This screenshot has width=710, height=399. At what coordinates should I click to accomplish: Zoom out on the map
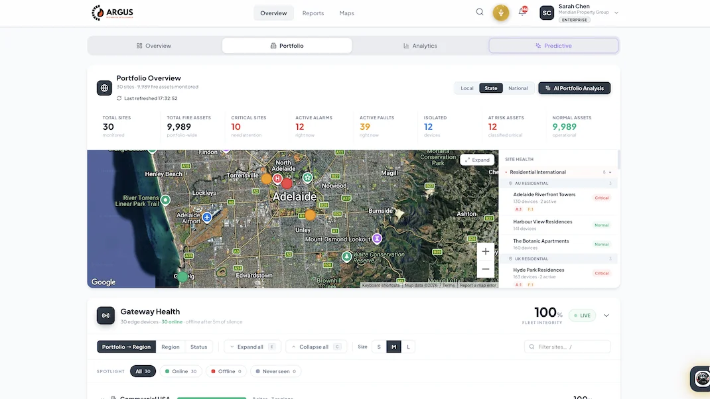[486, 269]
